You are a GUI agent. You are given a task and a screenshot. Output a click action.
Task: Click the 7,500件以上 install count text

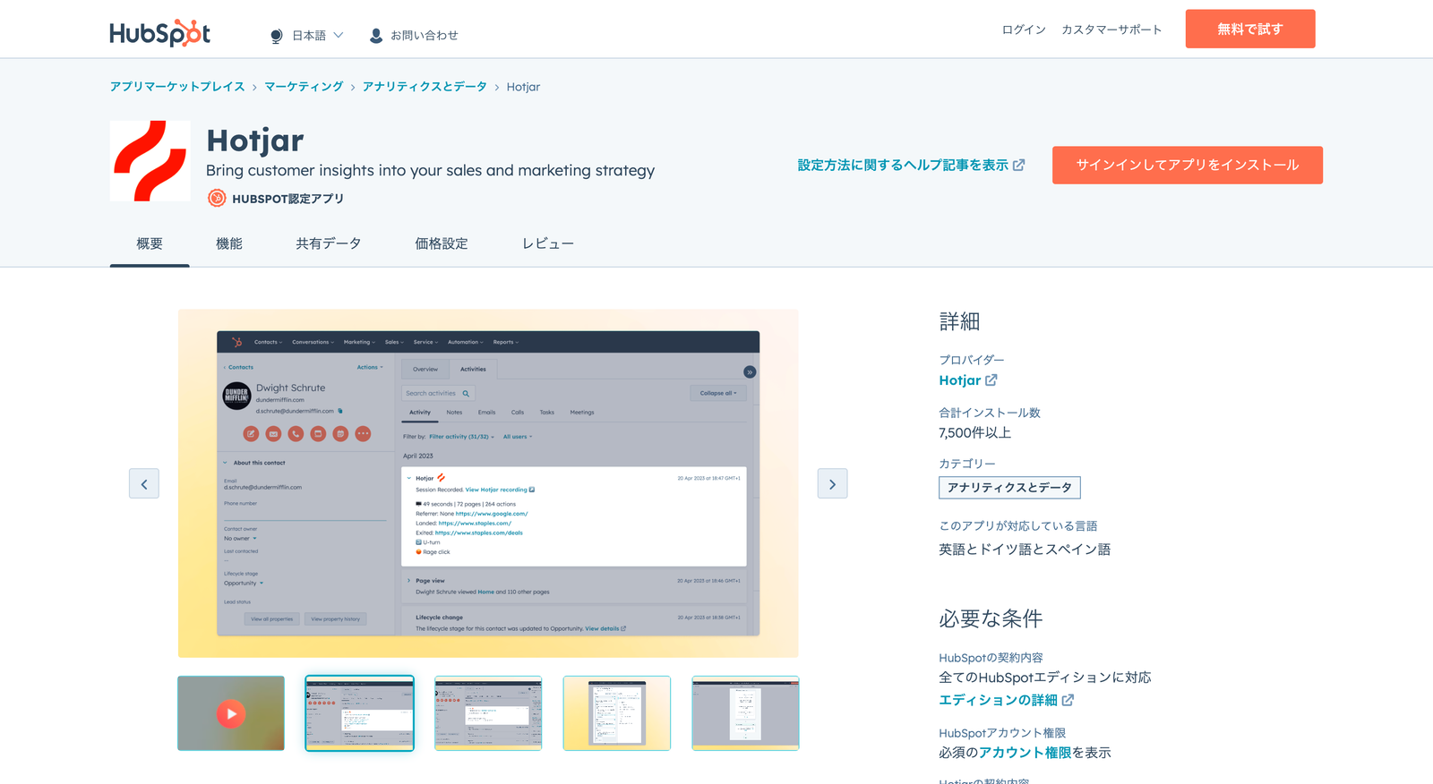[x=974, y=433]
